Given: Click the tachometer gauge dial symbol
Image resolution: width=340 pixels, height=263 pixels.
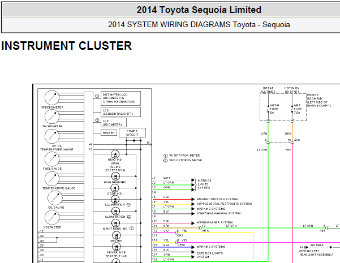Looking at the screenshot, I should coord(52,117).
